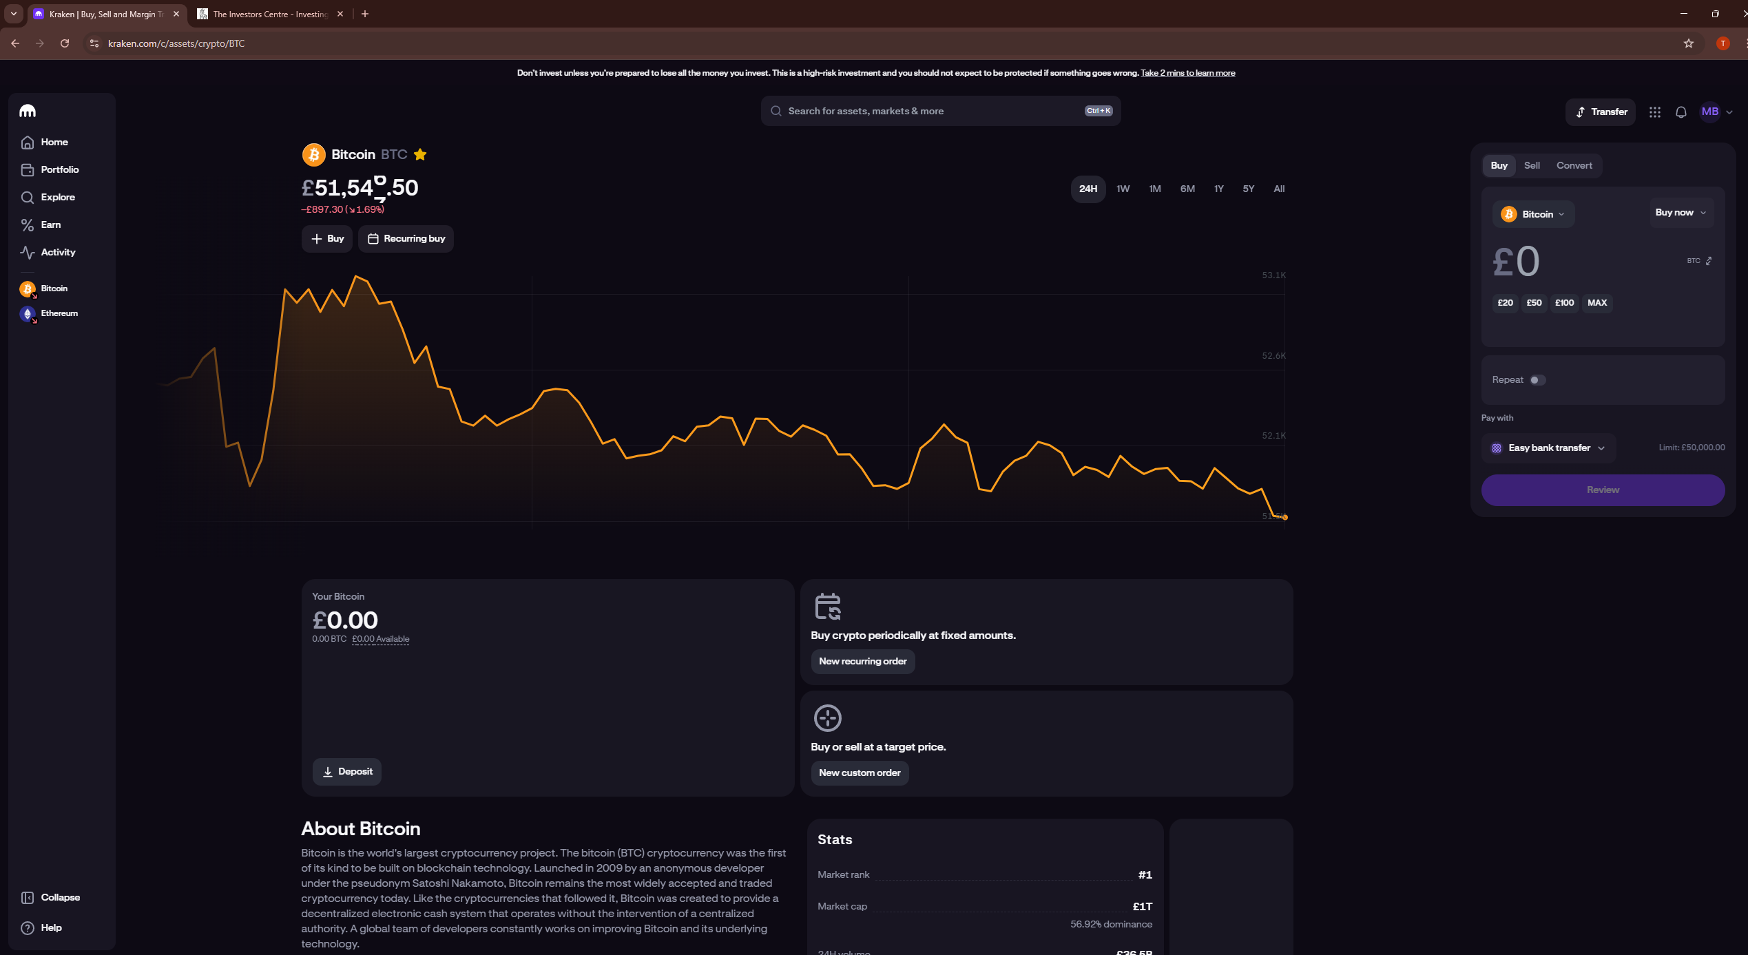
Task: Click the 56.92% dominance stat
Action: [x=1111, y=925]
